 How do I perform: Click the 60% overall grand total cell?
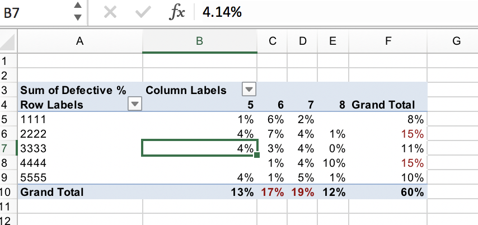[x=388, y=192]
